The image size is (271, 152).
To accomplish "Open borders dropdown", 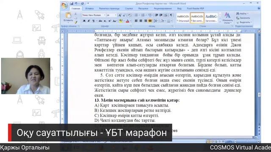I will click(169, 21).
